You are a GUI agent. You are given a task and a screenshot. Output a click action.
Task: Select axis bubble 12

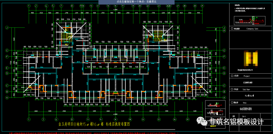tap(91, 6)
